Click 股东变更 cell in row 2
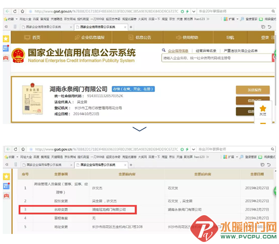This screenshot has height=244, width=279. [x=61, y=201]
